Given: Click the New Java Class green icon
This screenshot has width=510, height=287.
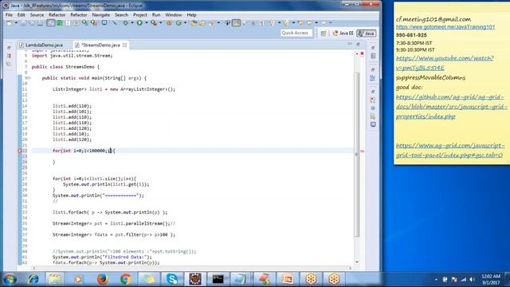Looking at the screenshot, I should click(x=178, y=23).
